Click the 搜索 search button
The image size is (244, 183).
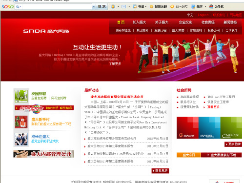click(102, 7)
